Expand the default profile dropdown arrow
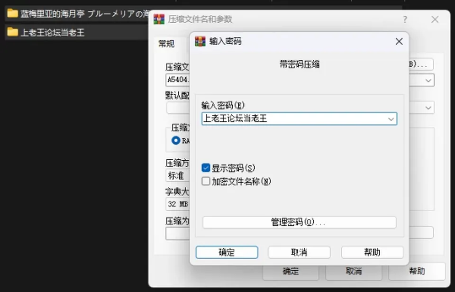Screen dimensions: 455x292 pyautogui.click(x=428, y=108)
